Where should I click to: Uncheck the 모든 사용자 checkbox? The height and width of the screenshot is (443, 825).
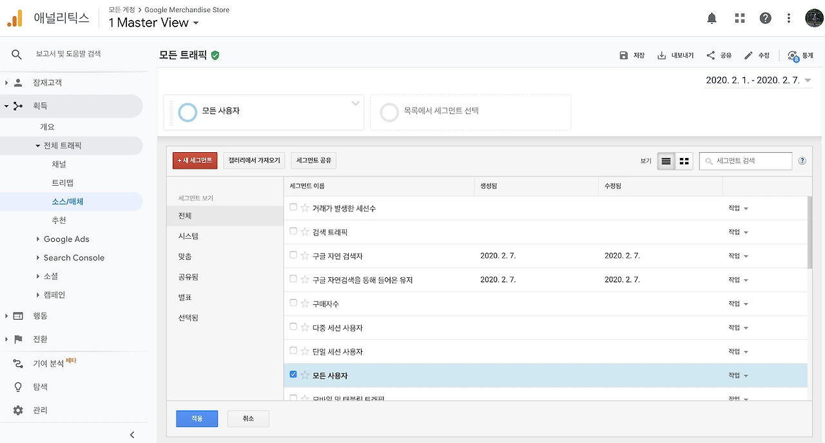[293, 375]
